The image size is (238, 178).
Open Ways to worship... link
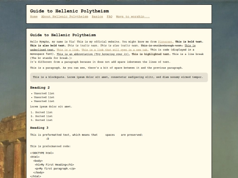pos(133,17)
